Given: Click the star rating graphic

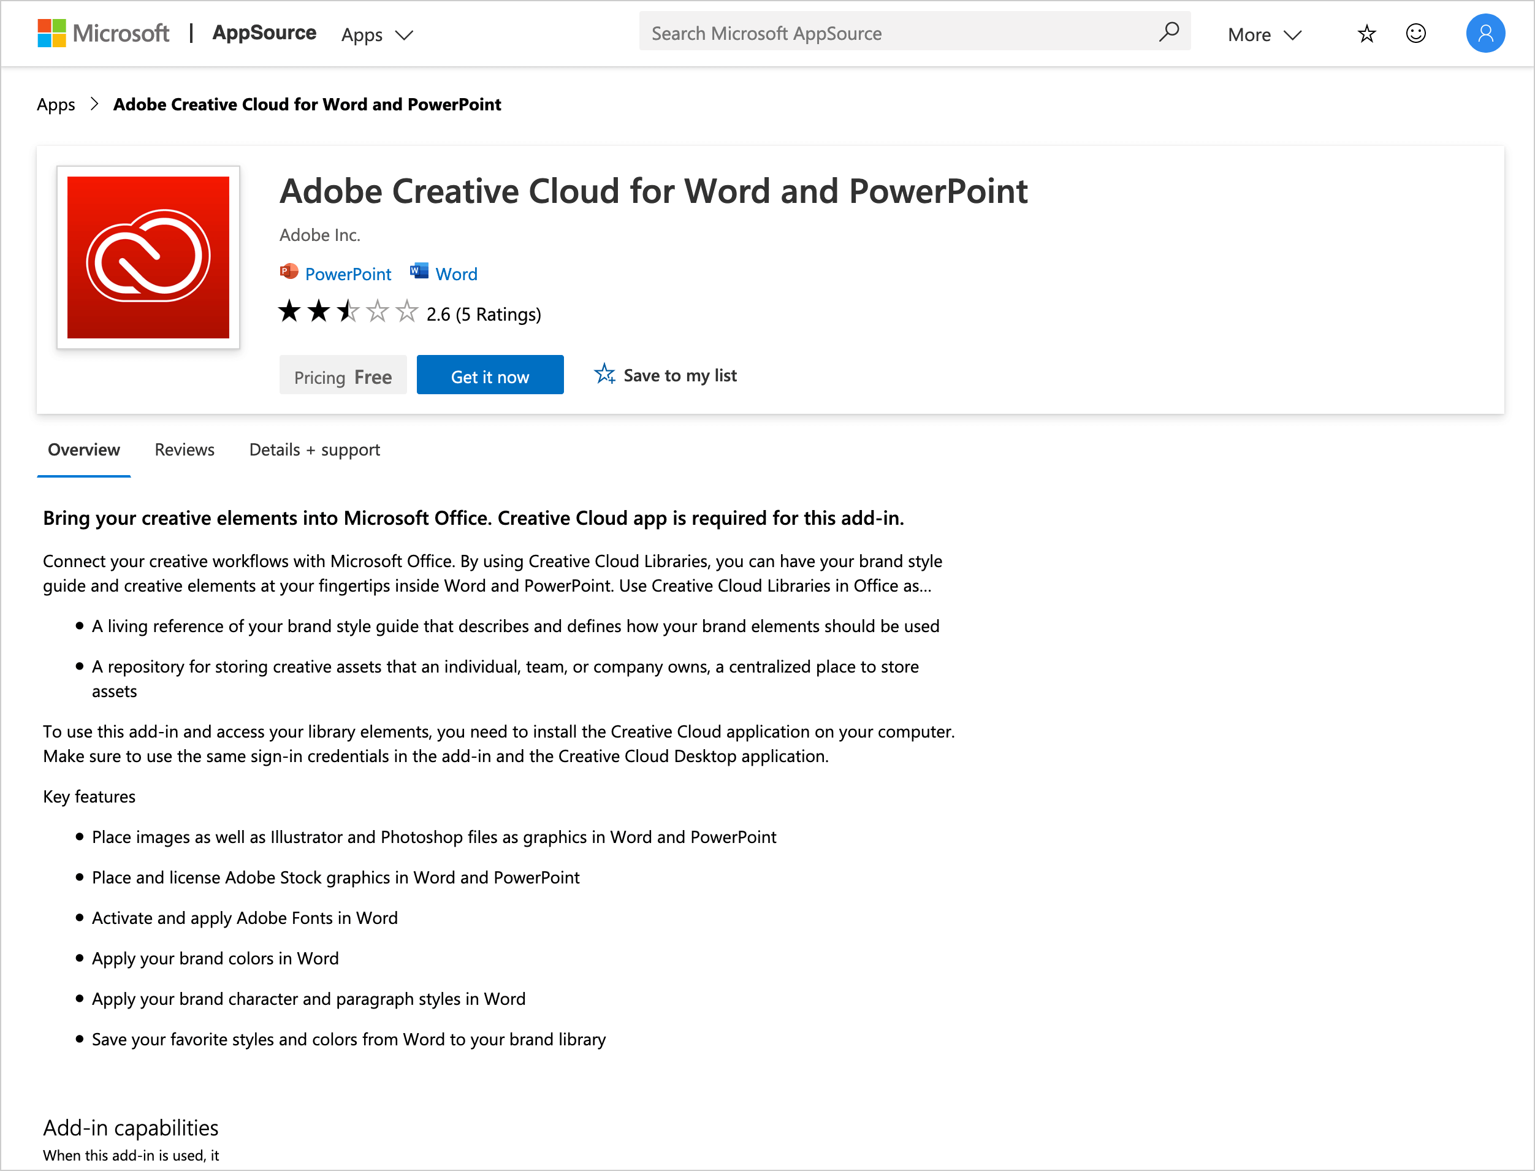Looking at the screenshot, I should (348, 311).
